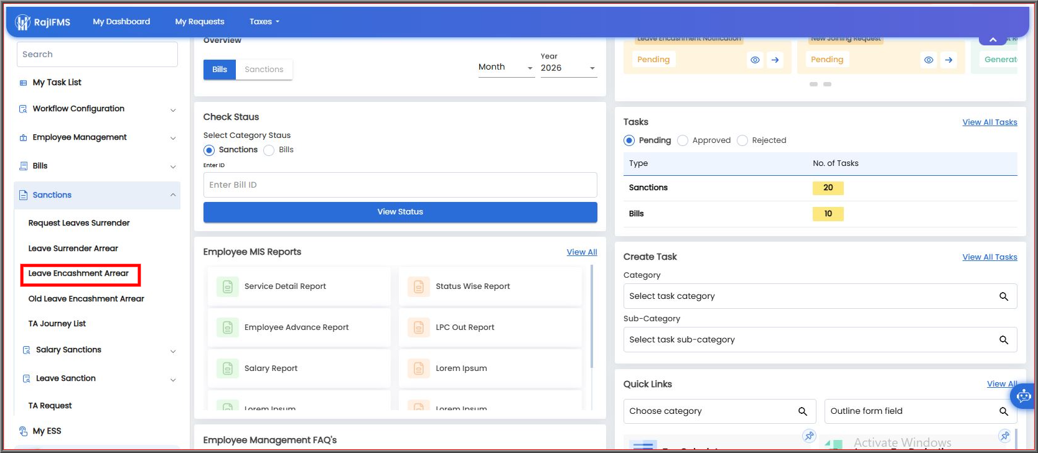The width and height of the screenshot is (1038, 453).
Task: Expand the Employee Management menu chevron
Action: coord(173,138)
